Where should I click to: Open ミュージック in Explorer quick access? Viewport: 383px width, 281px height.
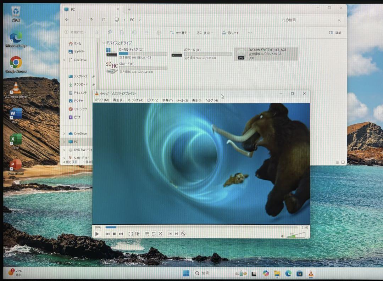pyautogui.click(x=78, y=109)
